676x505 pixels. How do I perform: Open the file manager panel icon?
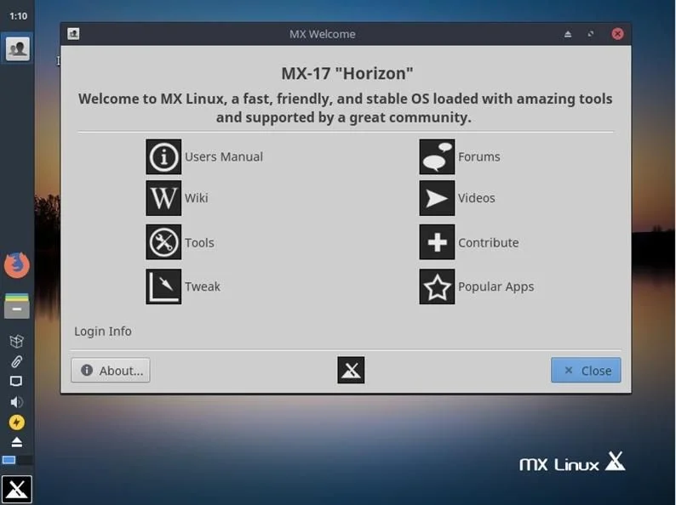click(x=17, y=306)
